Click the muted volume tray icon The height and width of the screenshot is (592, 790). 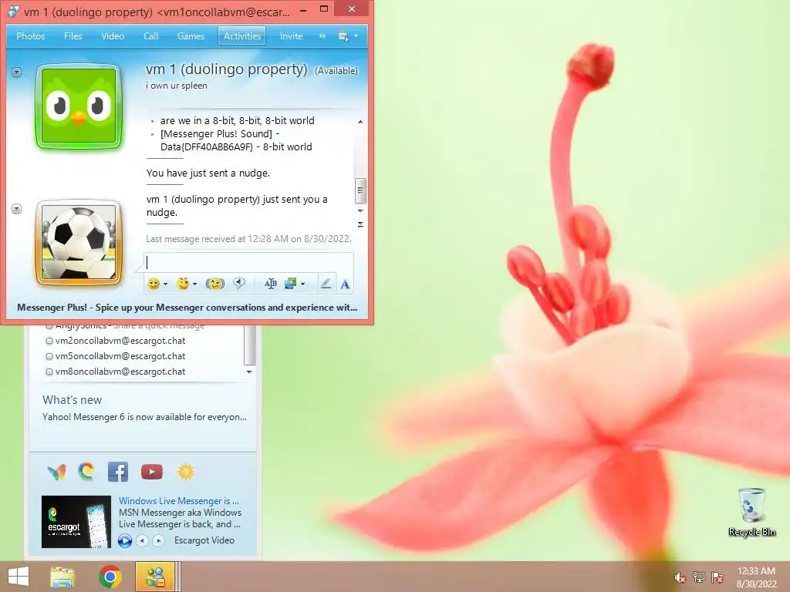coord(680,577)
